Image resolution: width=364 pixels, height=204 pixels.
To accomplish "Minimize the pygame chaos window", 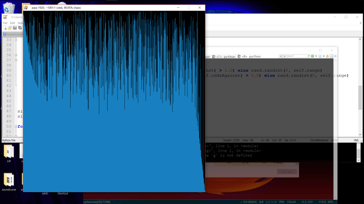I will point(178,8).
